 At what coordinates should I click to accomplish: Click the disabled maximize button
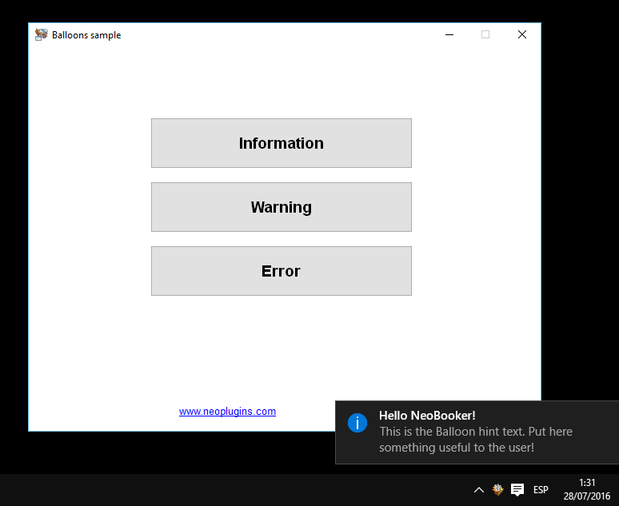pos(485,34)
